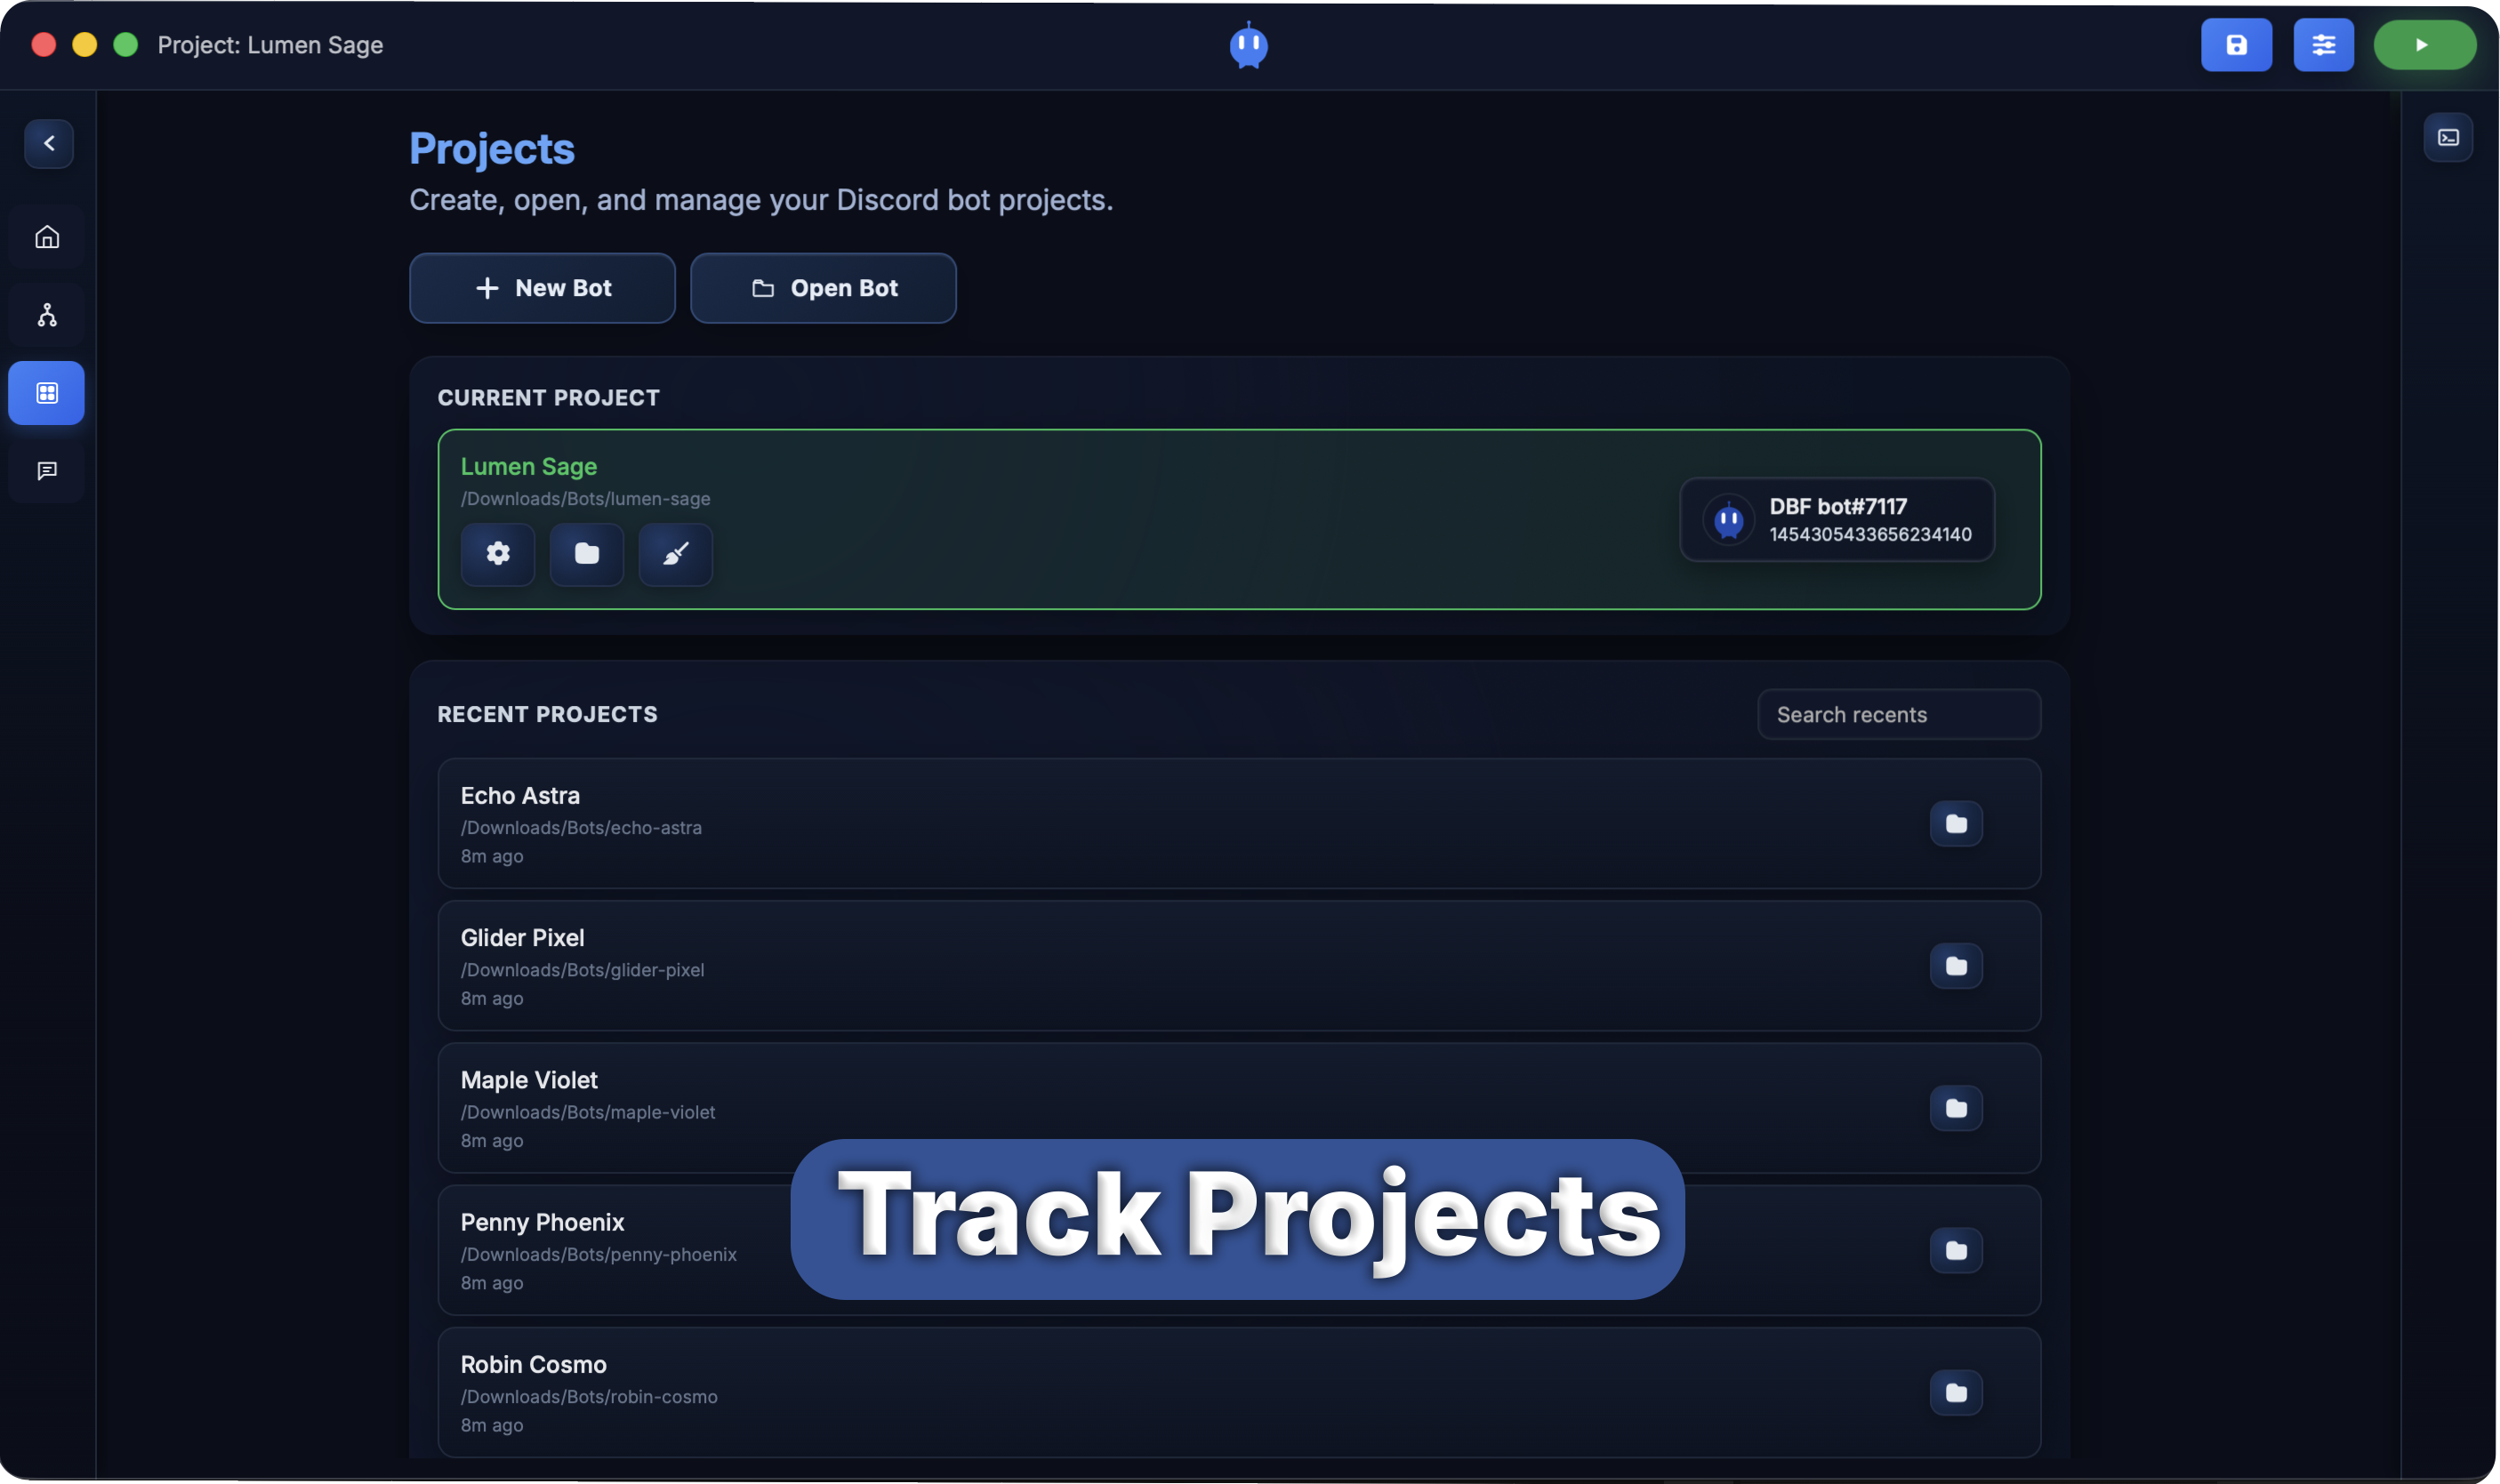Open the Echo Astra folder icon
Viewport: 2500px width, 1484px height.
click(1955, 823)
